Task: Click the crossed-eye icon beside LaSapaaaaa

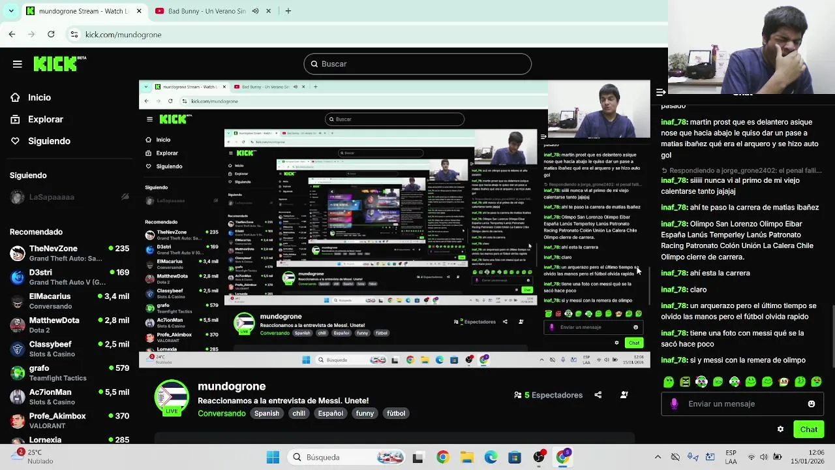Action: (x=125, y=197)
